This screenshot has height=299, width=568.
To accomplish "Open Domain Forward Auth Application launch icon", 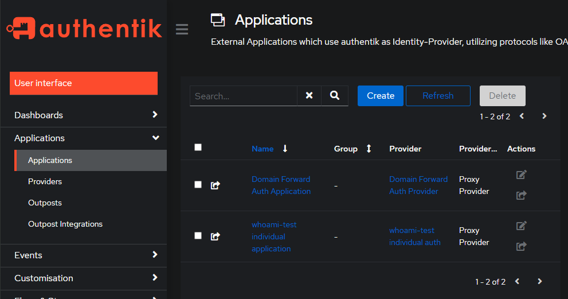I will point(215,185).
